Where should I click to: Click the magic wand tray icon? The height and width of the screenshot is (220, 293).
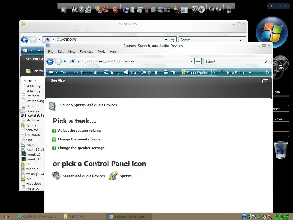point(270,217)
